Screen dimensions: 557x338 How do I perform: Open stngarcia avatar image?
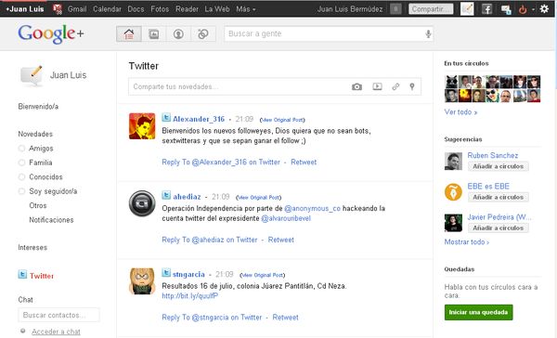tap(142, 281)
